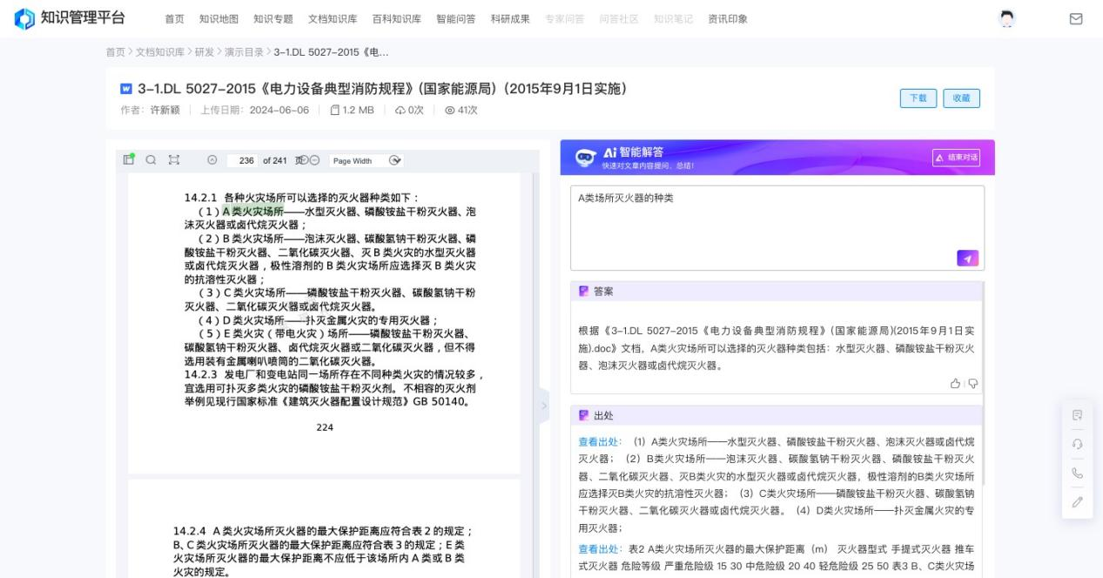Toggle the page thumbnails sidebar panel
This screenshot has width=1103, height=578.
click(x=128, y=160)
